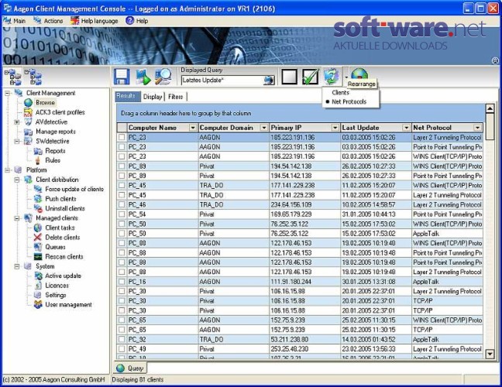The width and height of the screenshot is (502, 387).
Task: Select the second tree view mode icon
Action: pos(33,77)
